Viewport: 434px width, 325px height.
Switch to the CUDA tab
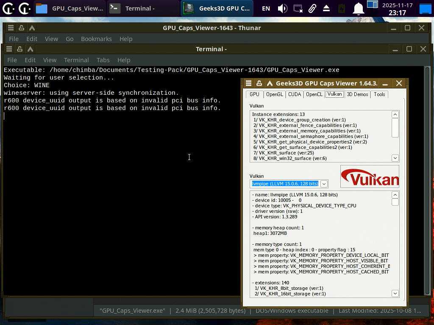coord(295,94)
